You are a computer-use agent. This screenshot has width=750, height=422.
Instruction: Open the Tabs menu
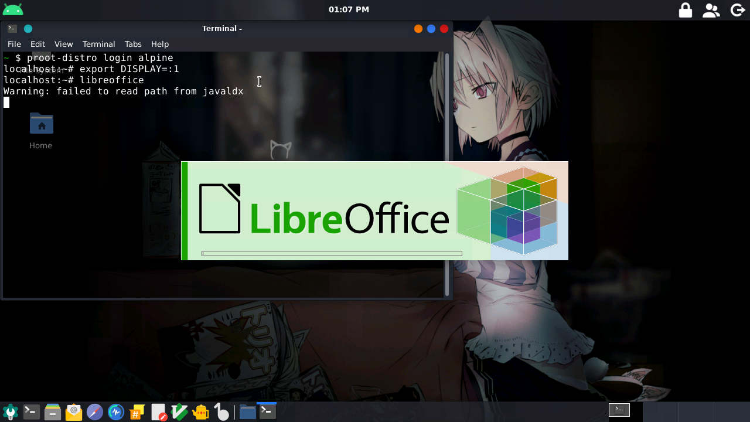[x=133, y=44]
